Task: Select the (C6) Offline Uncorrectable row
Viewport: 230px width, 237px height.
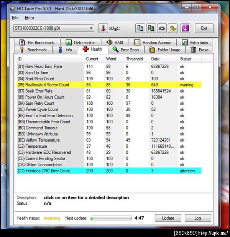Action: (x=109, y=165)
